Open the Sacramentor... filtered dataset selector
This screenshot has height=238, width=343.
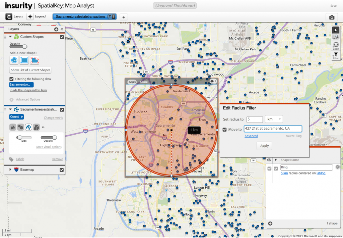click(x=21, y=85)
